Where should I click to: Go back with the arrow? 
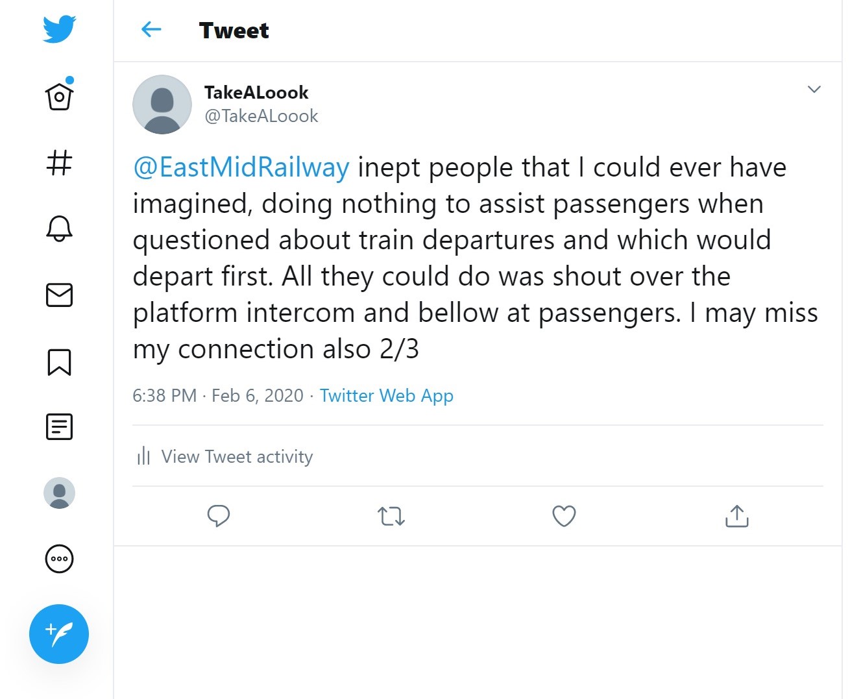(x=151, y=29)
